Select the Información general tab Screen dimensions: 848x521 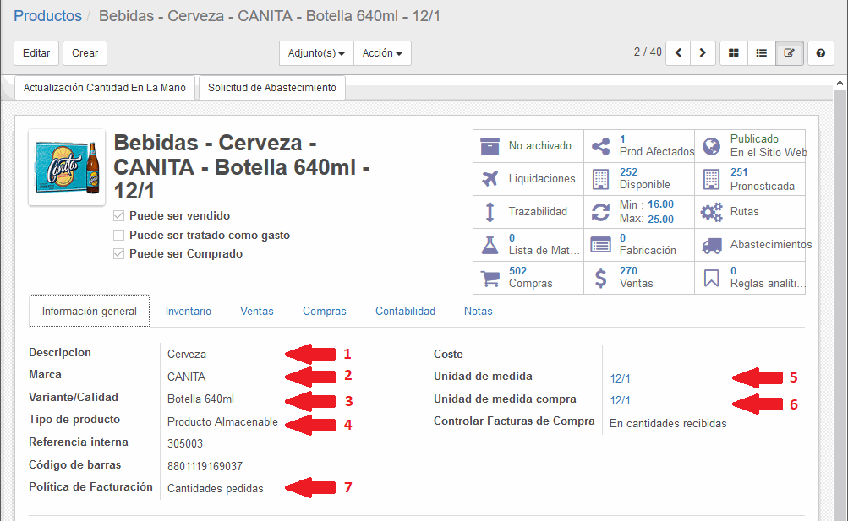90,311
